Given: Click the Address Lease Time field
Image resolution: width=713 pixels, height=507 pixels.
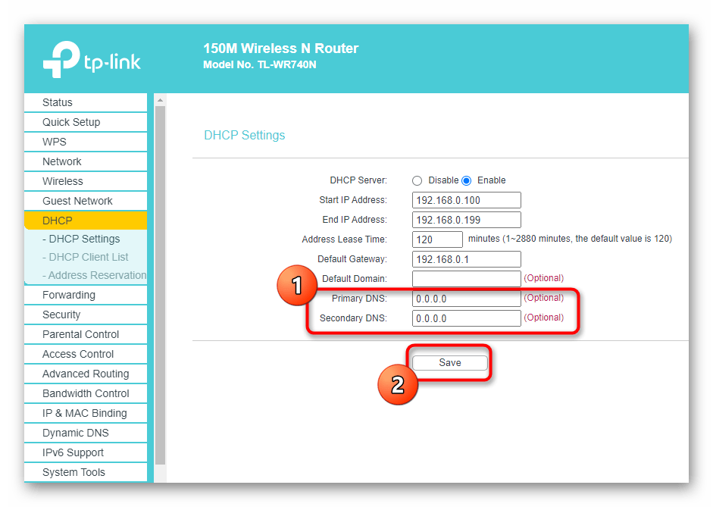Looking at the screenshot, I should tap(438, 239).
